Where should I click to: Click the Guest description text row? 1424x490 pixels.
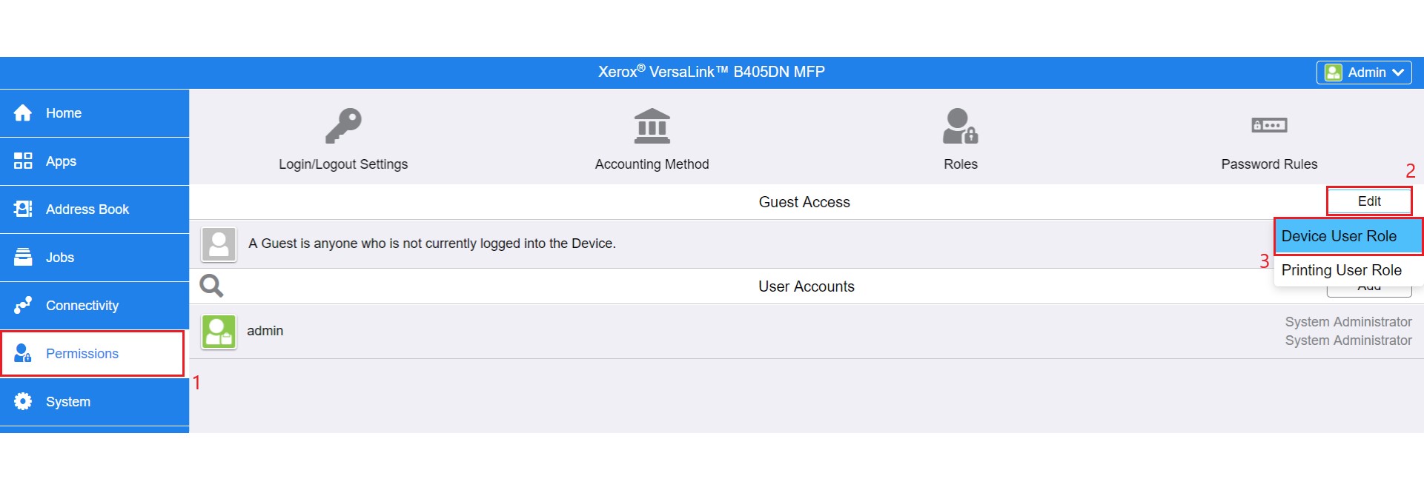point(431,244)
